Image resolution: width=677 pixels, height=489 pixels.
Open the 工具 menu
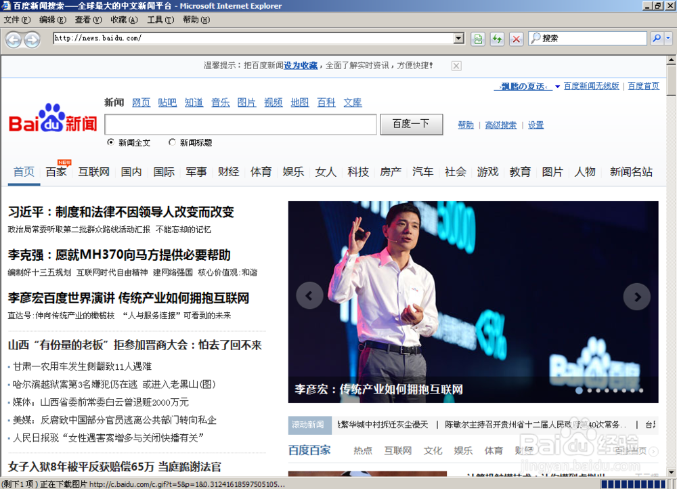(x=160, y=20)
